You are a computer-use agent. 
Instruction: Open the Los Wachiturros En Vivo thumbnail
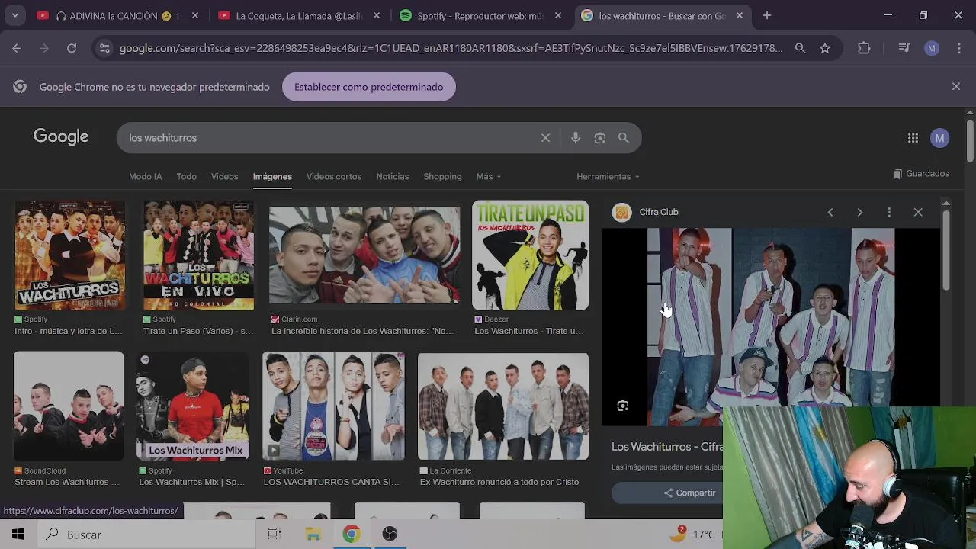(x=198, y=255)
